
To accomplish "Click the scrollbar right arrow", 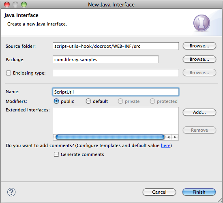I will tap(175, 137).
